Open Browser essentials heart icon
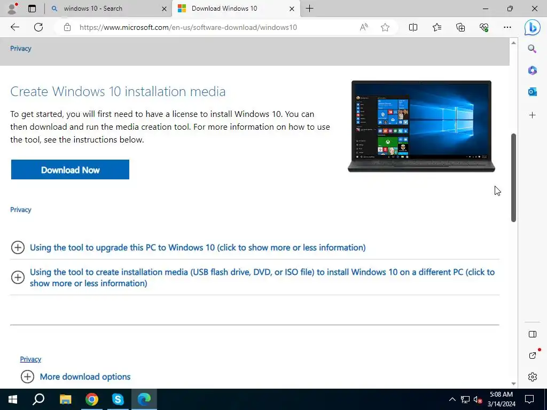The image size is (547, 410). tap(484, 27)
